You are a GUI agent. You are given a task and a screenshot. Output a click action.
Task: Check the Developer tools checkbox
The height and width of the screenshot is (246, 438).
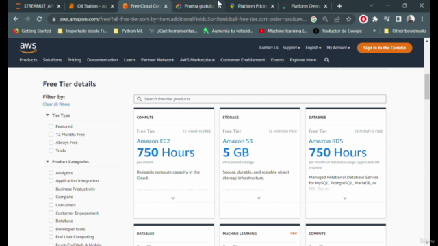(x=51, y=229)
